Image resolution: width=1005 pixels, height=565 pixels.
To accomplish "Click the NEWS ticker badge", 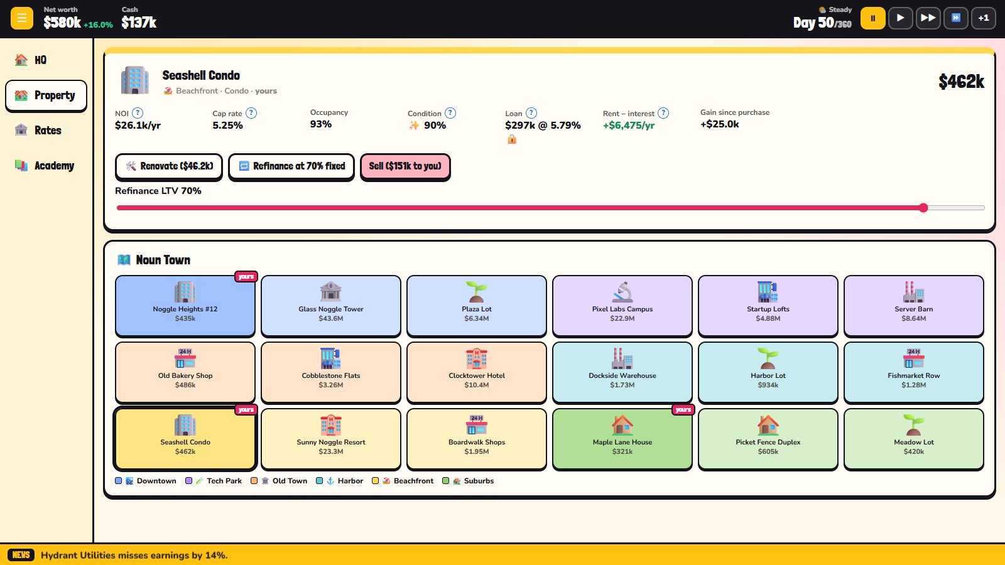I will point(21,555).
